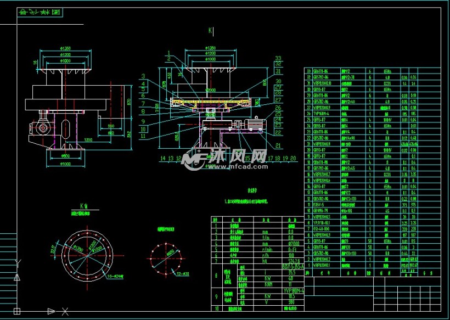Click the 沐风网 watermark logo emblem
Viewport: 450px width, 320px height.
pos(194,159)
